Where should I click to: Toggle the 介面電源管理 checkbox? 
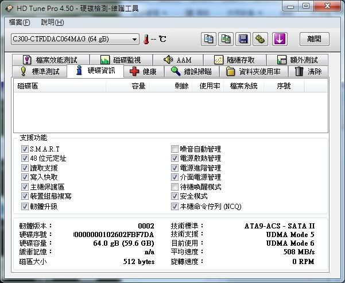click(x=175, y=177)
